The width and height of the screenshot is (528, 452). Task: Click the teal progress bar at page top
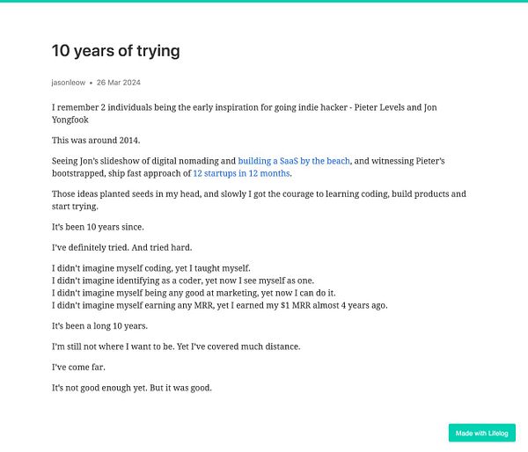click(264, 1)
